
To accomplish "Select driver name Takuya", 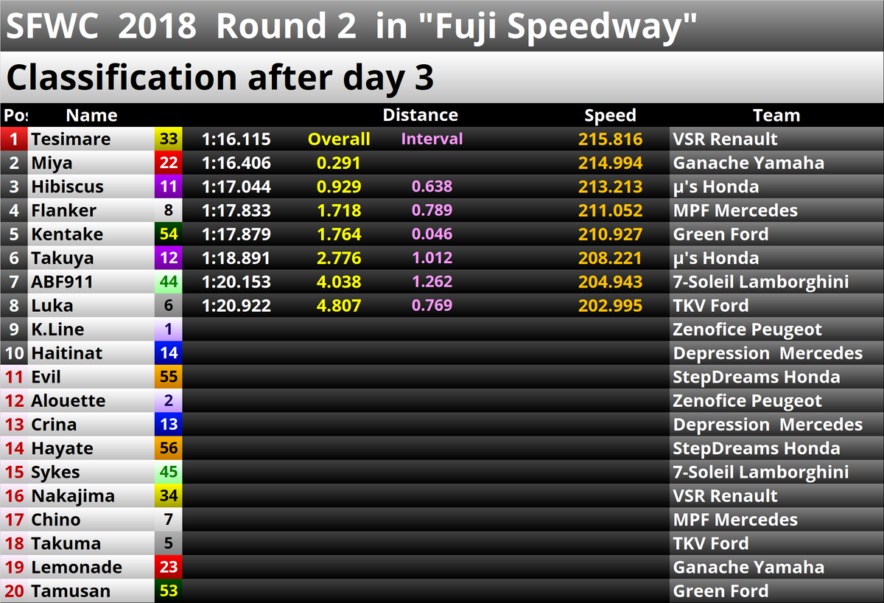I will [x=63, y=258].
